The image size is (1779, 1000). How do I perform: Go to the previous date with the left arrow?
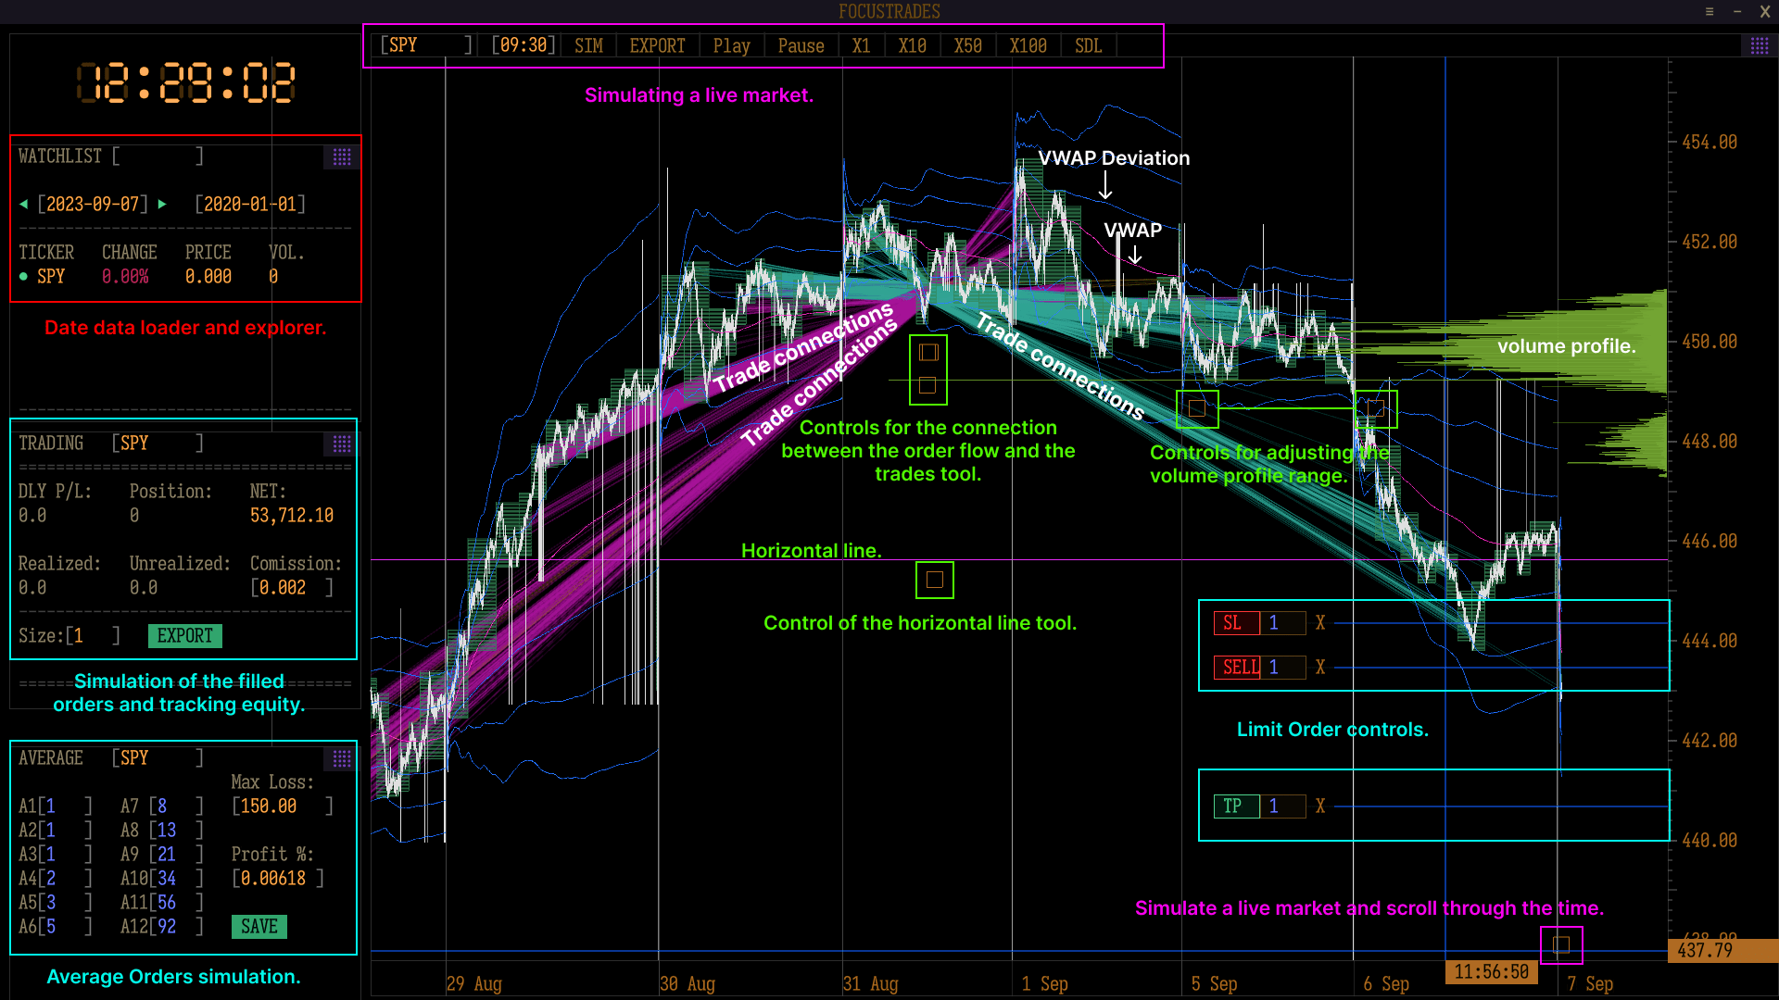(23, 204)
